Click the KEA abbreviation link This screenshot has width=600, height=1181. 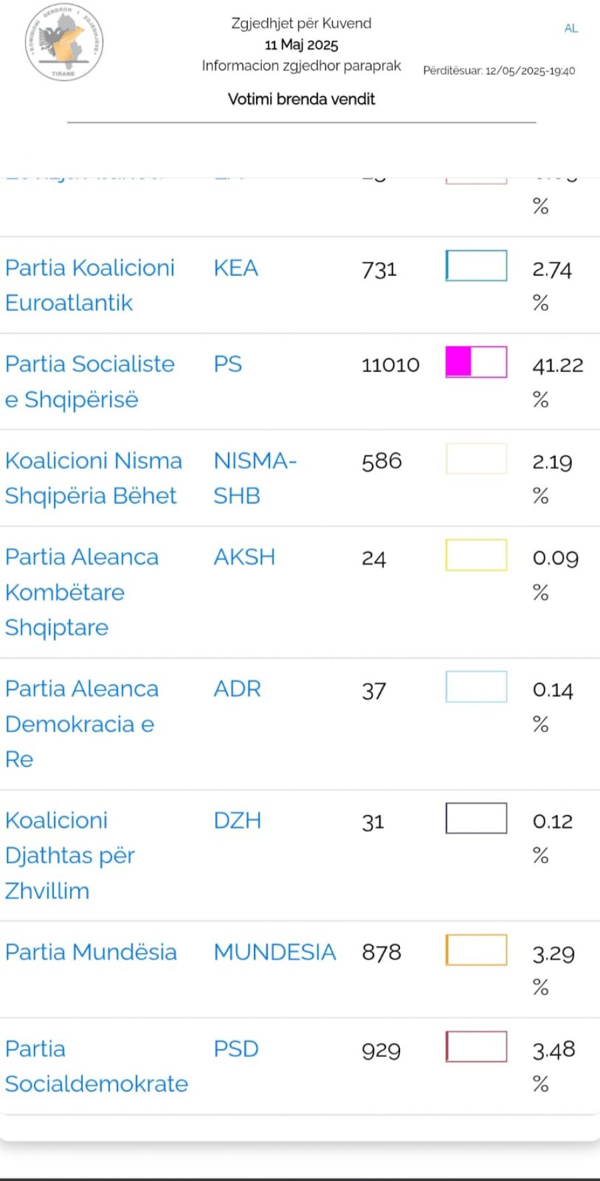pos(235,268)
